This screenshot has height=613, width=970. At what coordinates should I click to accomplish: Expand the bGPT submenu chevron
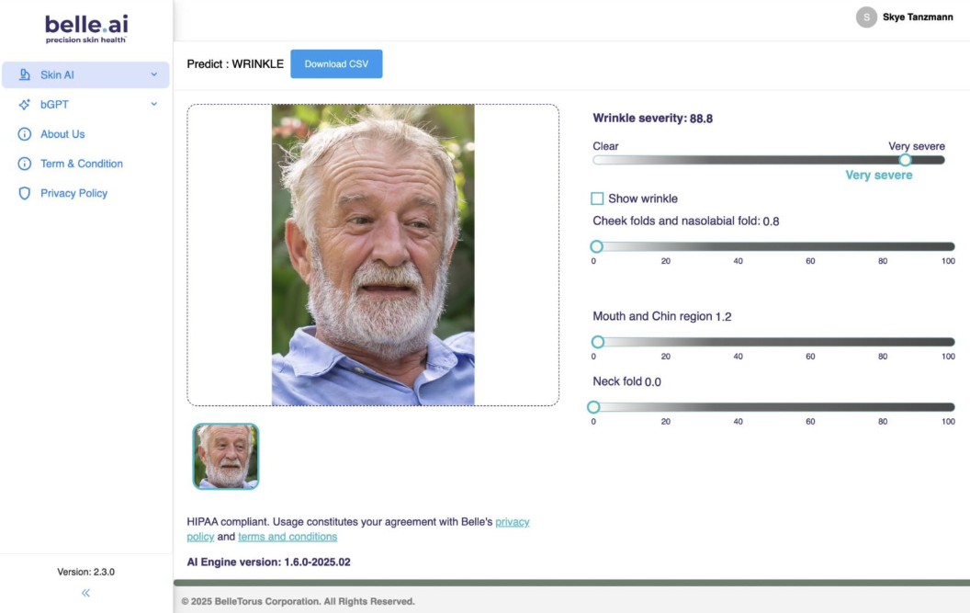point(154,105)
